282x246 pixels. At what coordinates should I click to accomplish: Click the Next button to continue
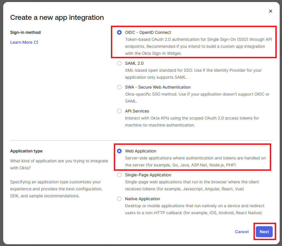[264, 232]
